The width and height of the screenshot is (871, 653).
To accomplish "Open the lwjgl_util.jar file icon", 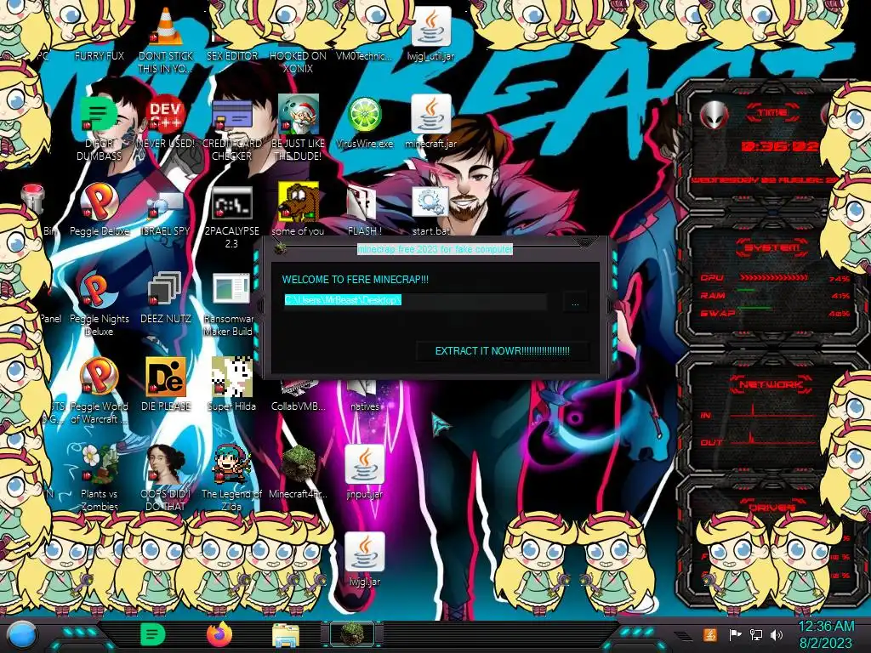I will (431, 26).
